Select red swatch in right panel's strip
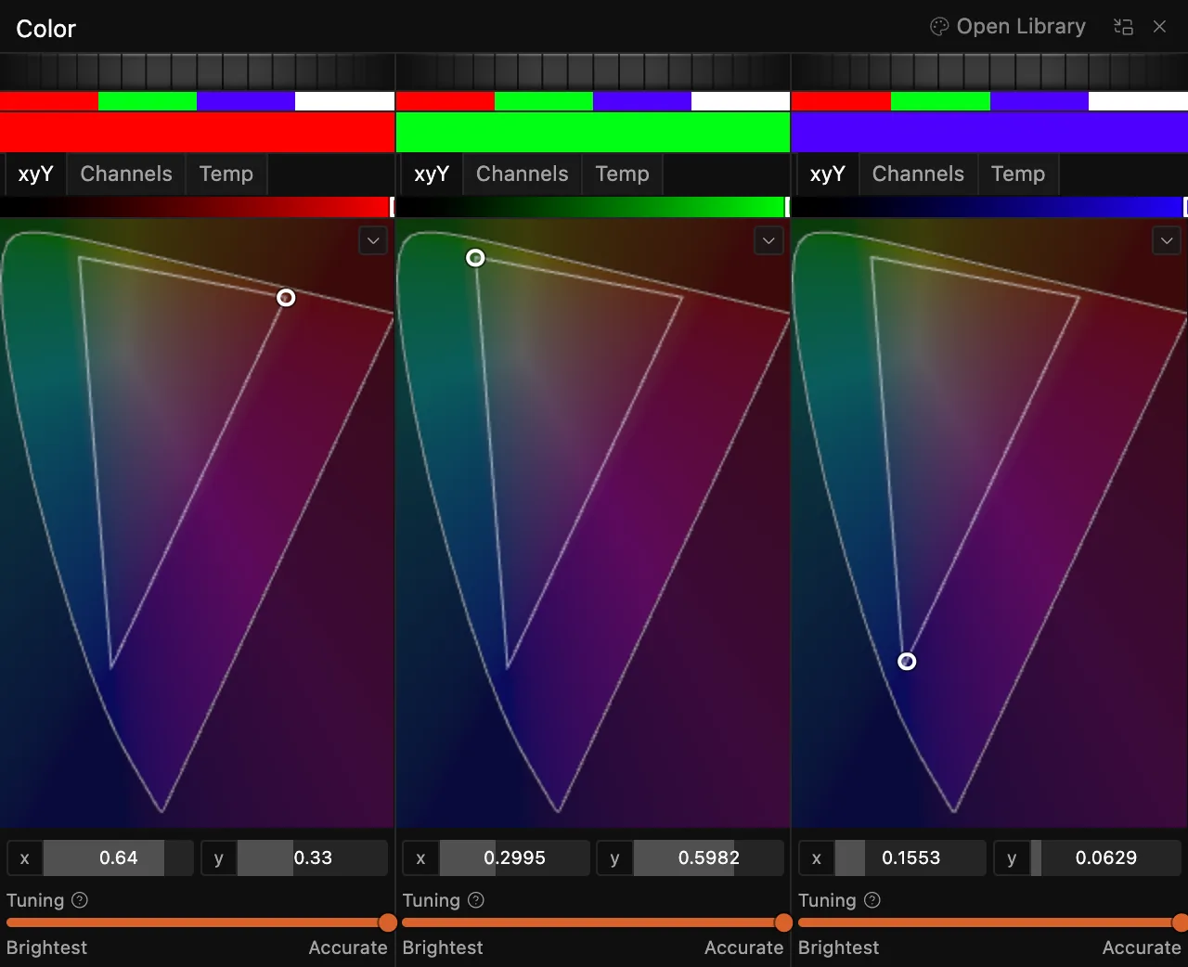 pos(841,101)
